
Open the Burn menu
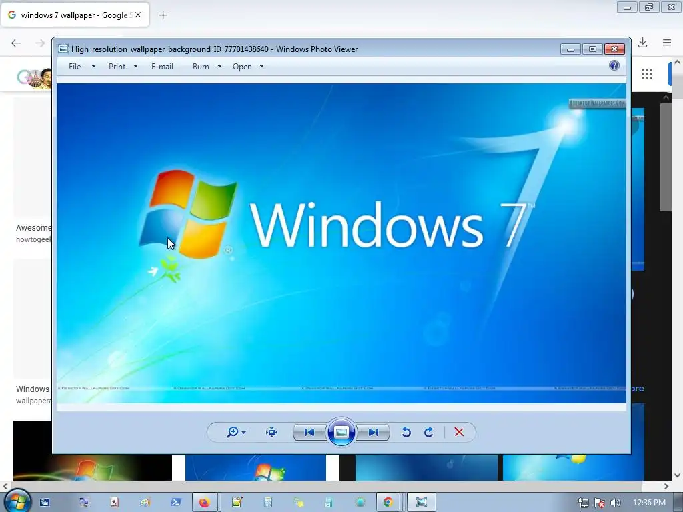pyautogui.click(x=201, y=67)
